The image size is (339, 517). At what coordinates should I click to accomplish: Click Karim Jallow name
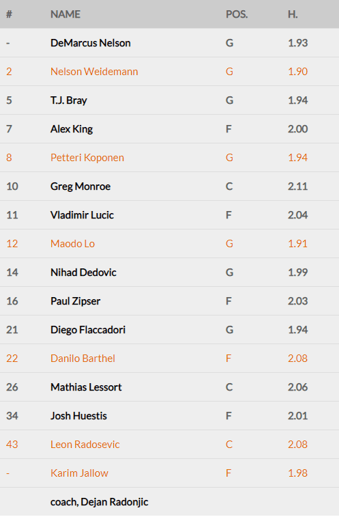tap(79, 473)
